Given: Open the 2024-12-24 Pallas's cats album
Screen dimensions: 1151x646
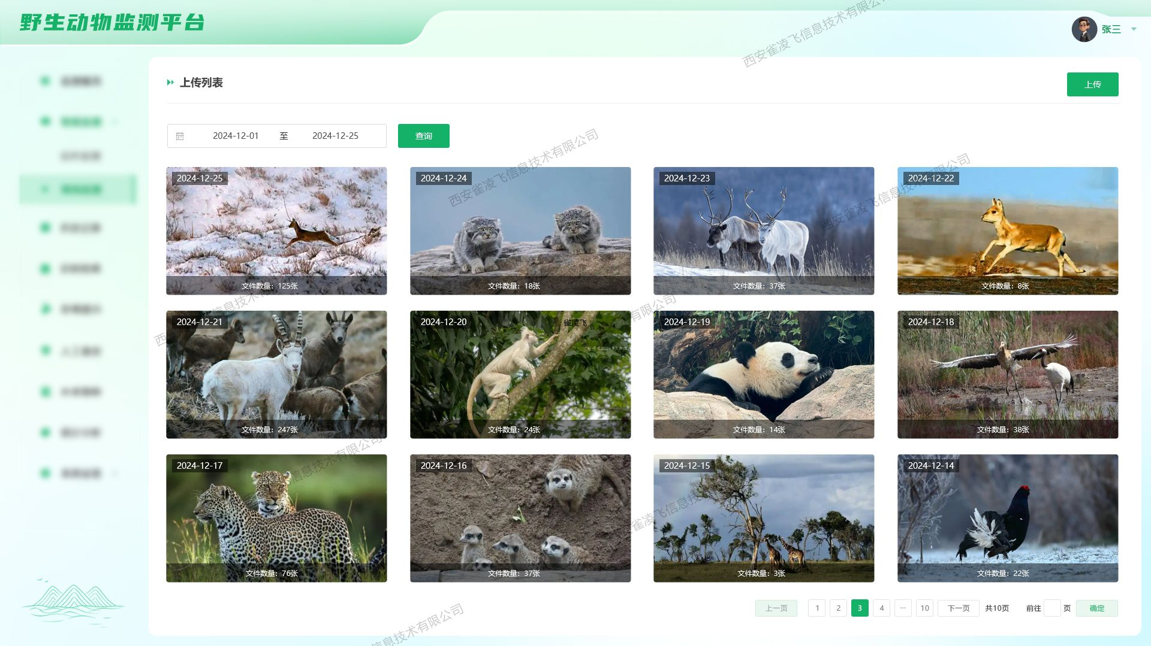Looking at the screenshot, I should tap(520, 231).
